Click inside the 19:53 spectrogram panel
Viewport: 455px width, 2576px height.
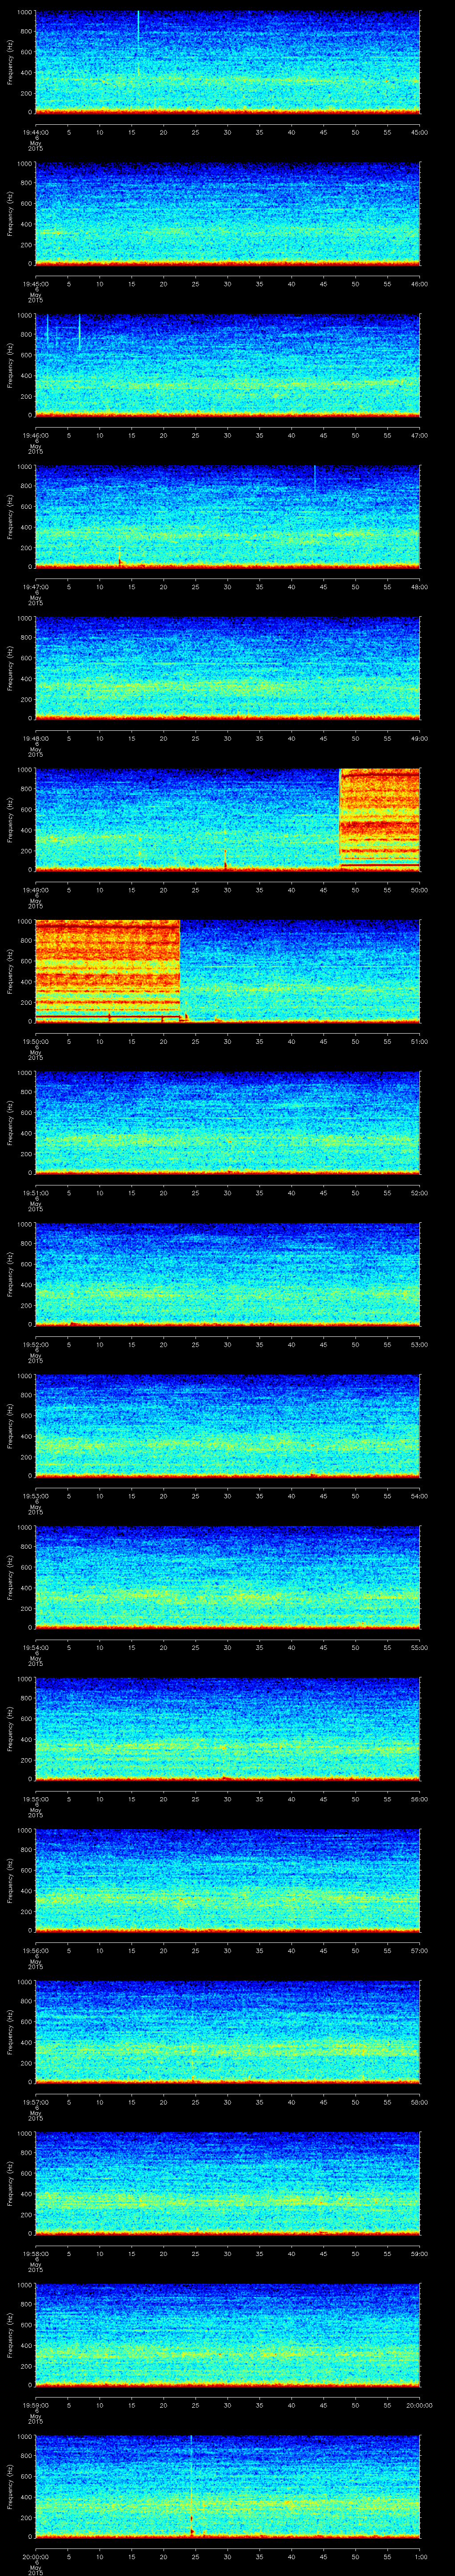(x=227, y=1425)
